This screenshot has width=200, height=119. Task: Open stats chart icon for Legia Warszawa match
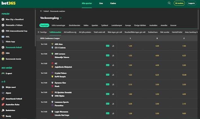click(113, 113)
